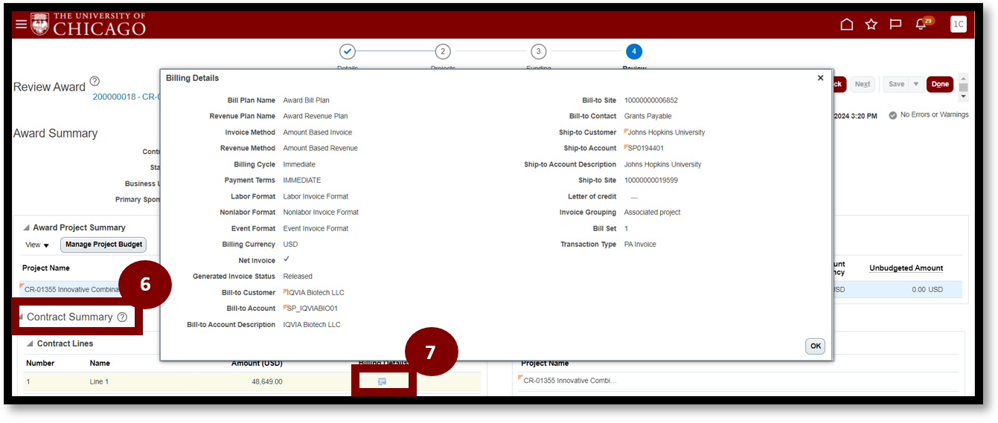Open Bill Set link 1

point(626,228)
